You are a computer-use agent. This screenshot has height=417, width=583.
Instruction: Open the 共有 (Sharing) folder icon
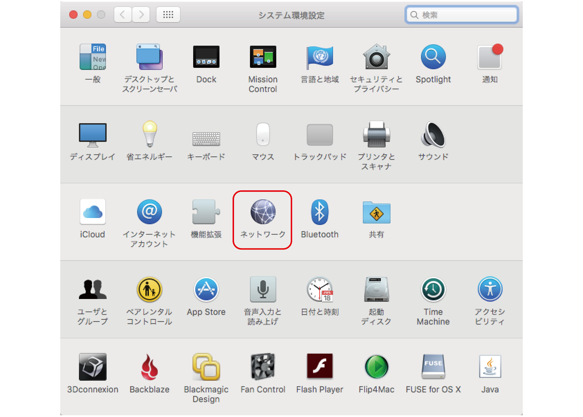(376, 212)
